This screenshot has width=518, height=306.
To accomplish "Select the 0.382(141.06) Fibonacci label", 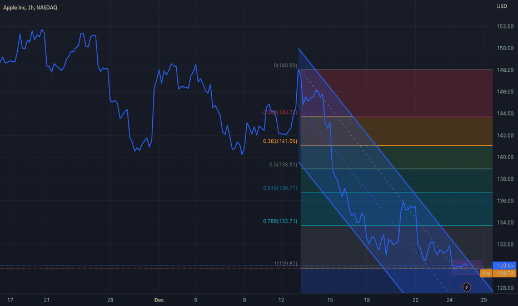I will 280,141.
